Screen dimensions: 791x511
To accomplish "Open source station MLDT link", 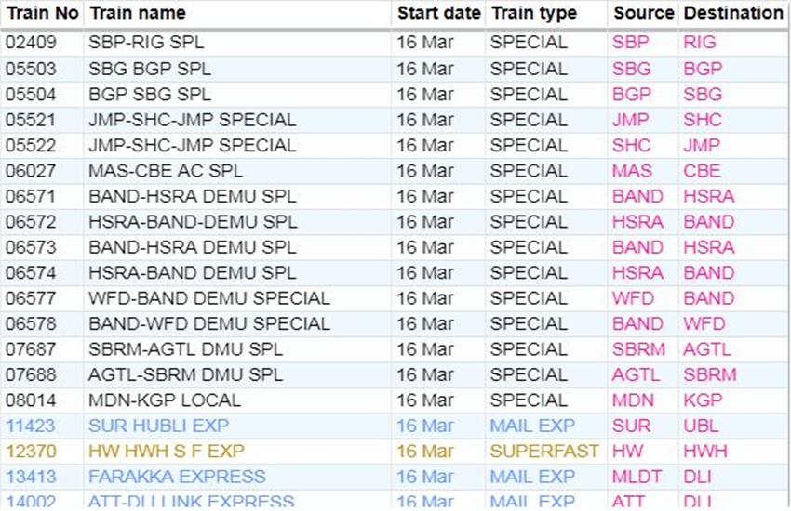I will (637, 477).
